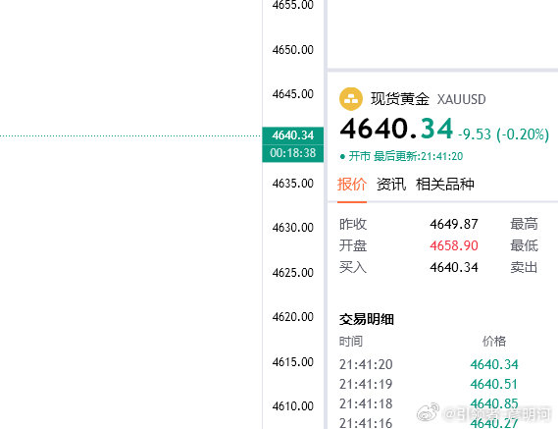The height and width of the screenshot is (429, 558).
Task: Click the 卖出 label
Action: pos(524,267)
